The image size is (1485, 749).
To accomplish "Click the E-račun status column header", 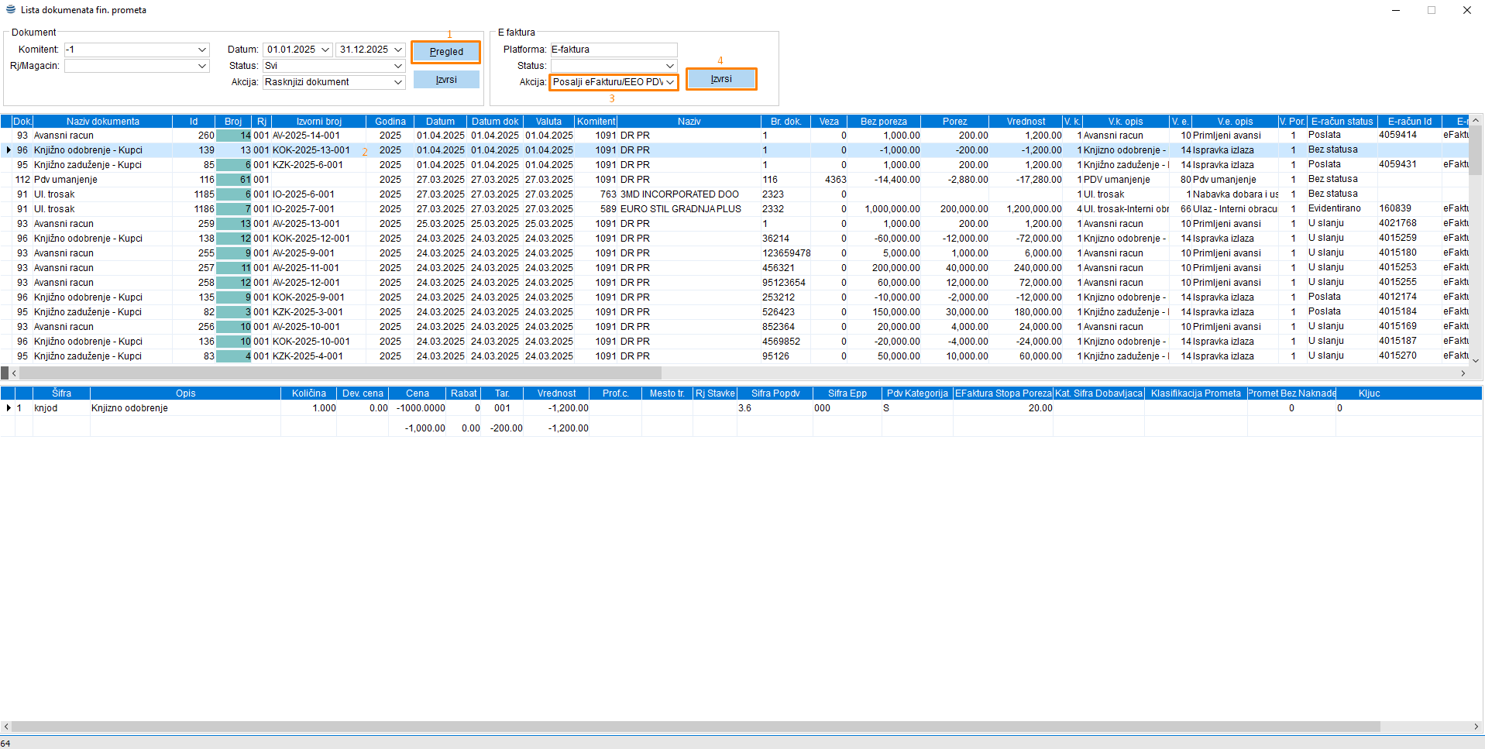I will (1342, 122).
